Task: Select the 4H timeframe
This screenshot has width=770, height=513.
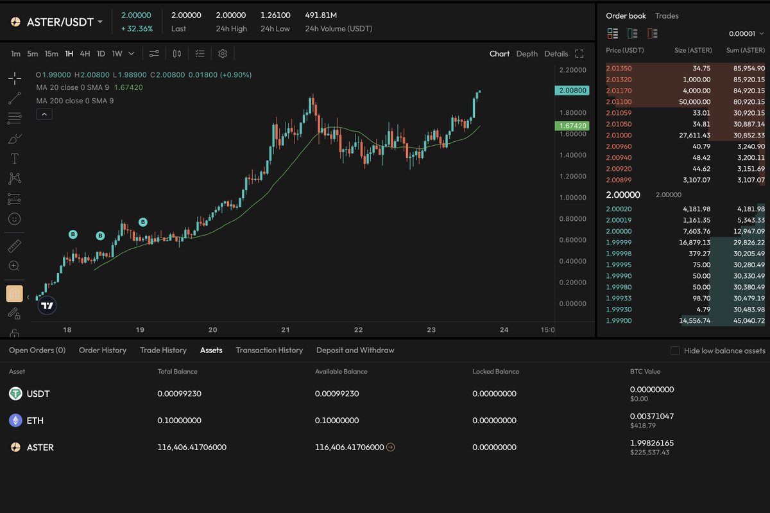Action: tap(85, 54)
